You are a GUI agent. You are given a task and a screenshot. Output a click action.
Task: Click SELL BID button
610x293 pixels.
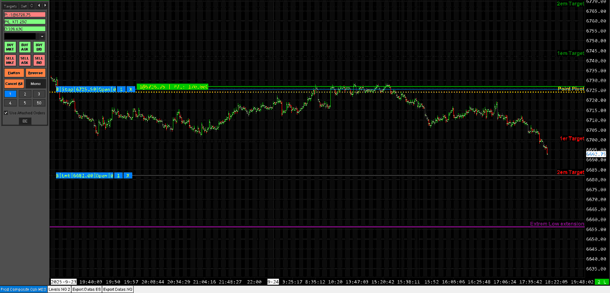tap(39, 61)
